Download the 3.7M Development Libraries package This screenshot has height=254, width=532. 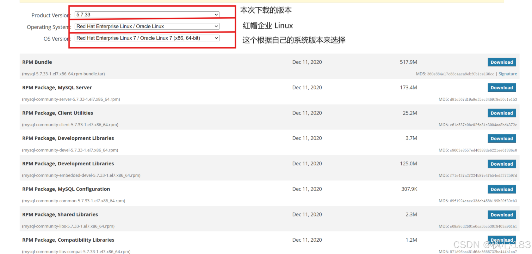(x=502, y=139)
